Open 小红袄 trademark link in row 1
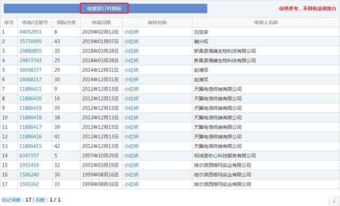This screenshot has width=340, height=206. [x=131, y=32]
